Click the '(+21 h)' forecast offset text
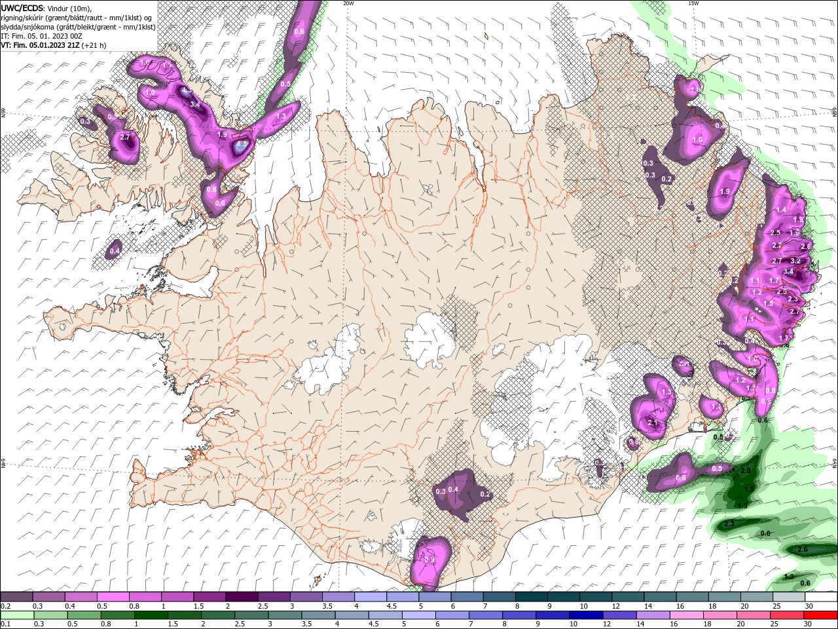 tap(95, 45)
